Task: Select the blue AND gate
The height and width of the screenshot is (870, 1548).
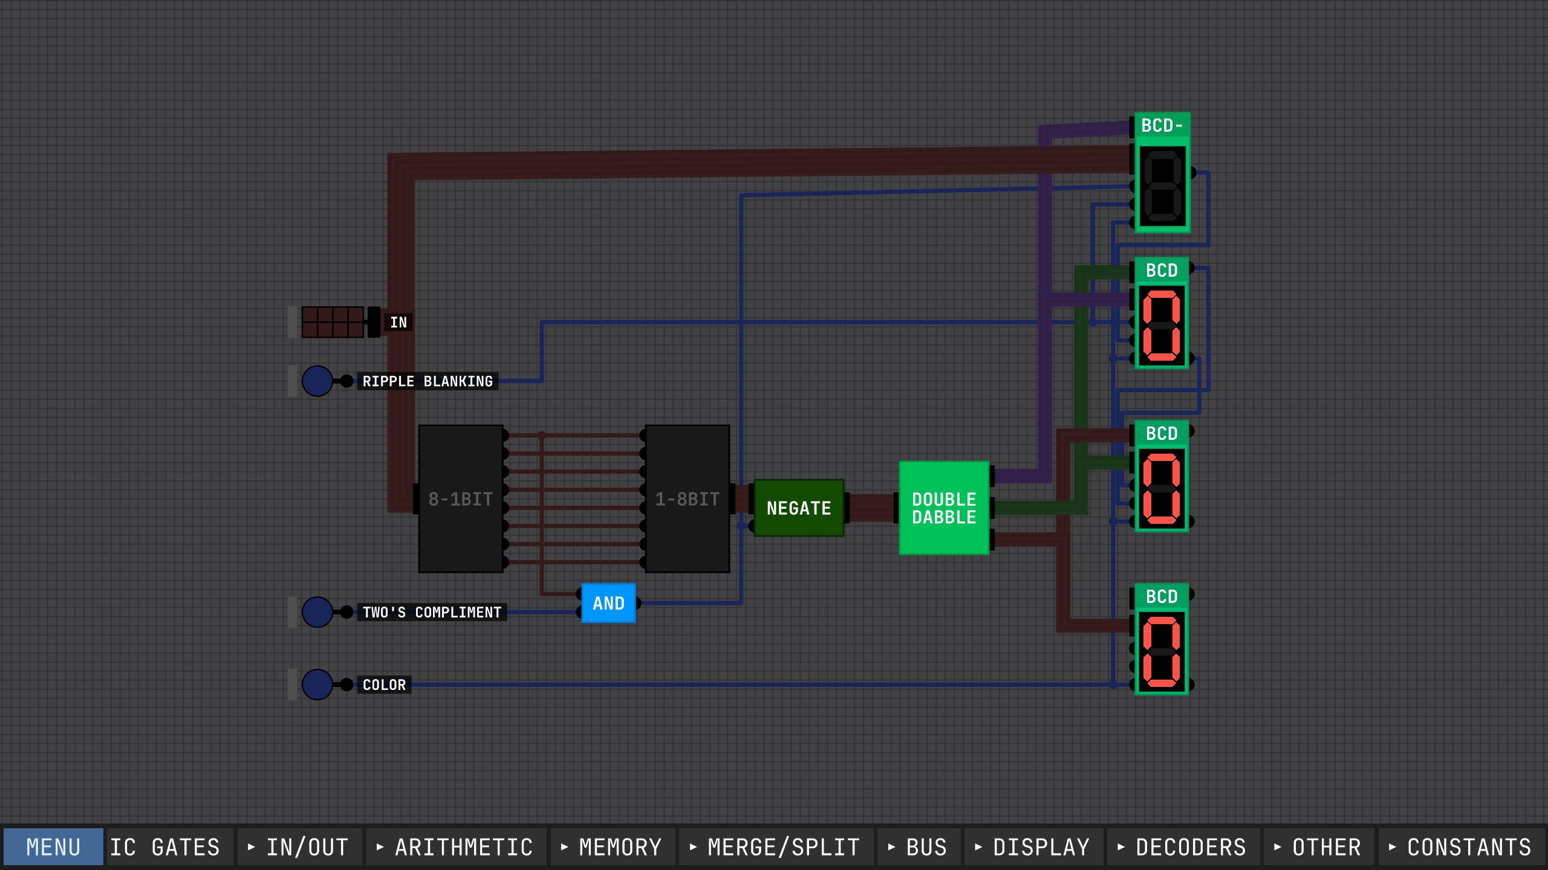Action: click(608, 603)
